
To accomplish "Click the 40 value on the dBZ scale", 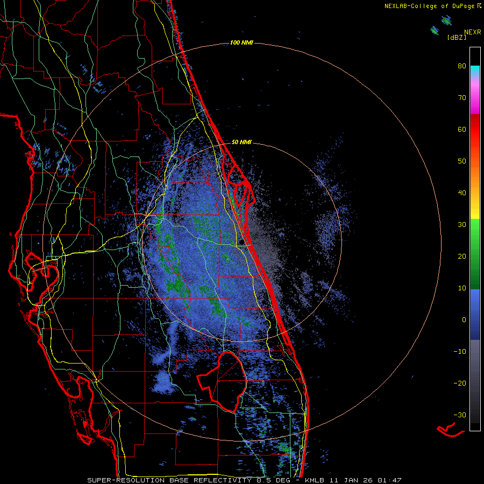I will point(462,193).
